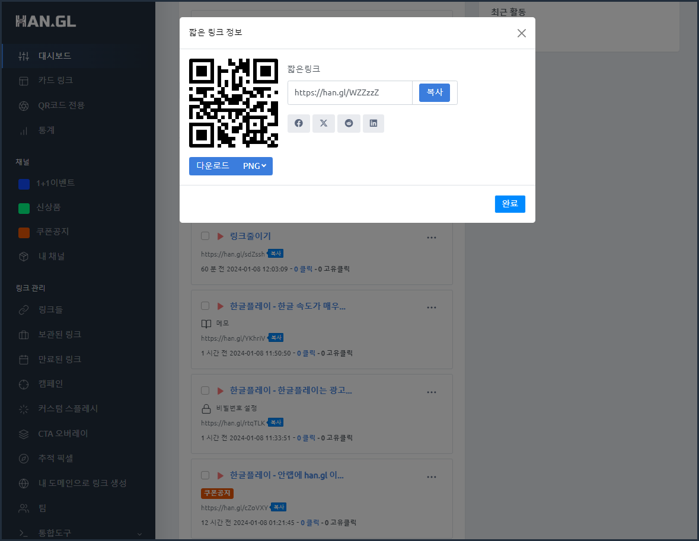
Task: Click the 팀 users icon
Action: (24, 508)
